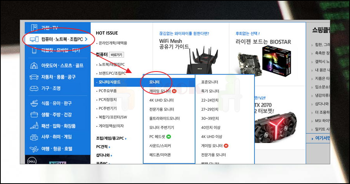Open the 가전·TV category
The width and height of the screenshot is (350, 184).
pos(50,28)
